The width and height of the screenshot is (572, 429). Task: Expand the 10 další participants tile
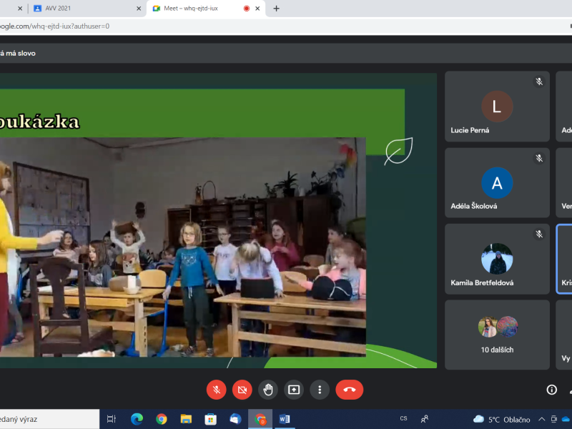click(x=497, y=335)
